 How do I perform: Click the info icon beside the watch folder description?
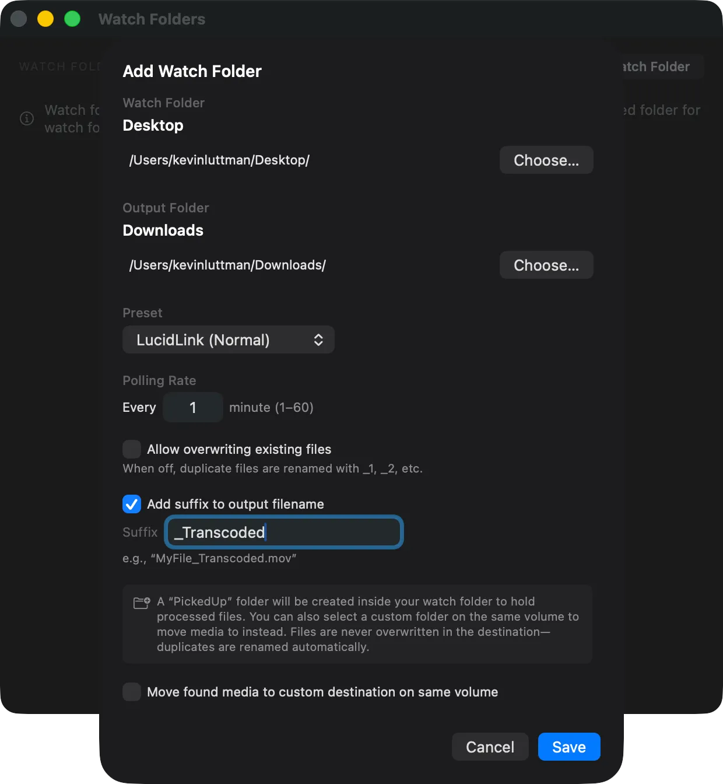(26, 118)
